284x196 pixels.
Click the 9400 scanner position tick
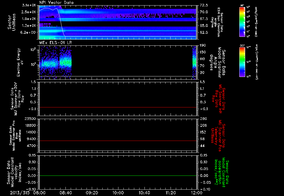[x=31, y=139]
